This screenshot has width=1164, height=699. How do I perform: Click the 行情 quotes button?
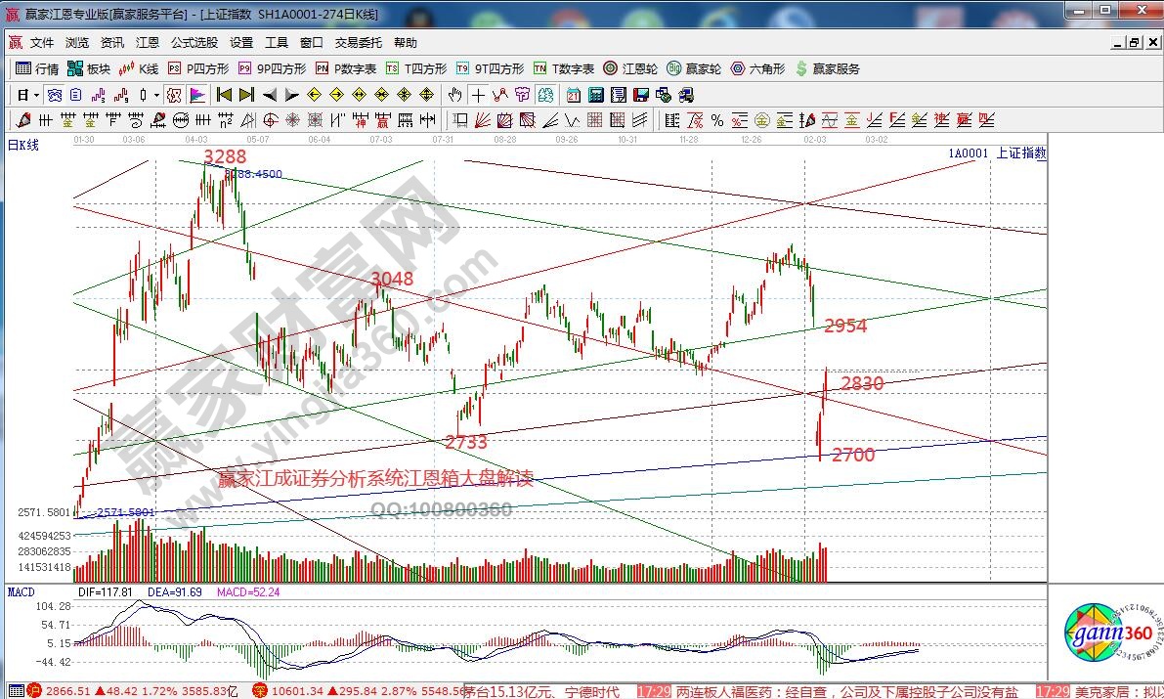click(37, 68)
